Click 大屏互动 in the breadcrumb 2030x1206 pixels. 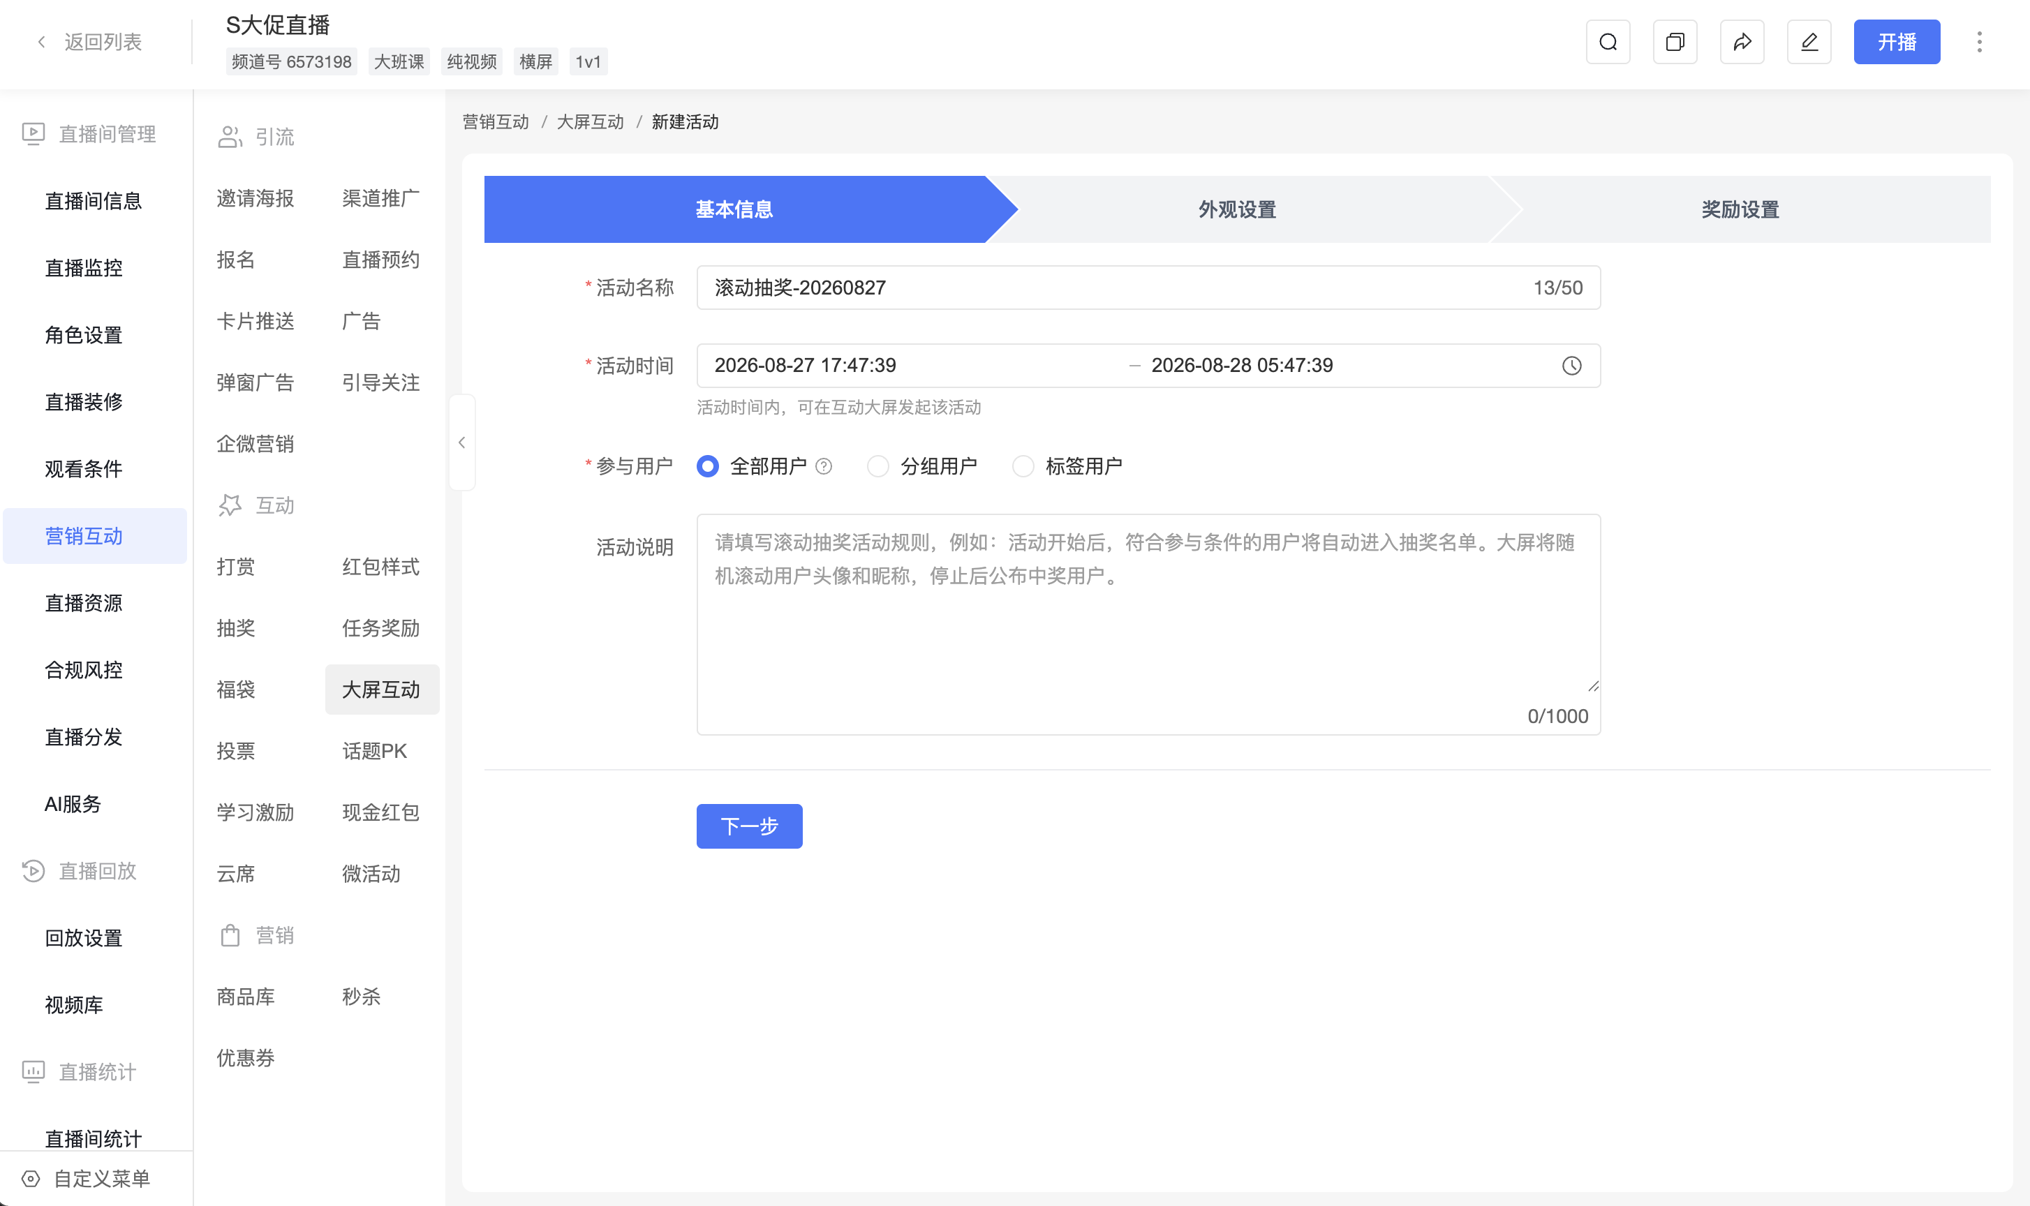pos(590,122)
